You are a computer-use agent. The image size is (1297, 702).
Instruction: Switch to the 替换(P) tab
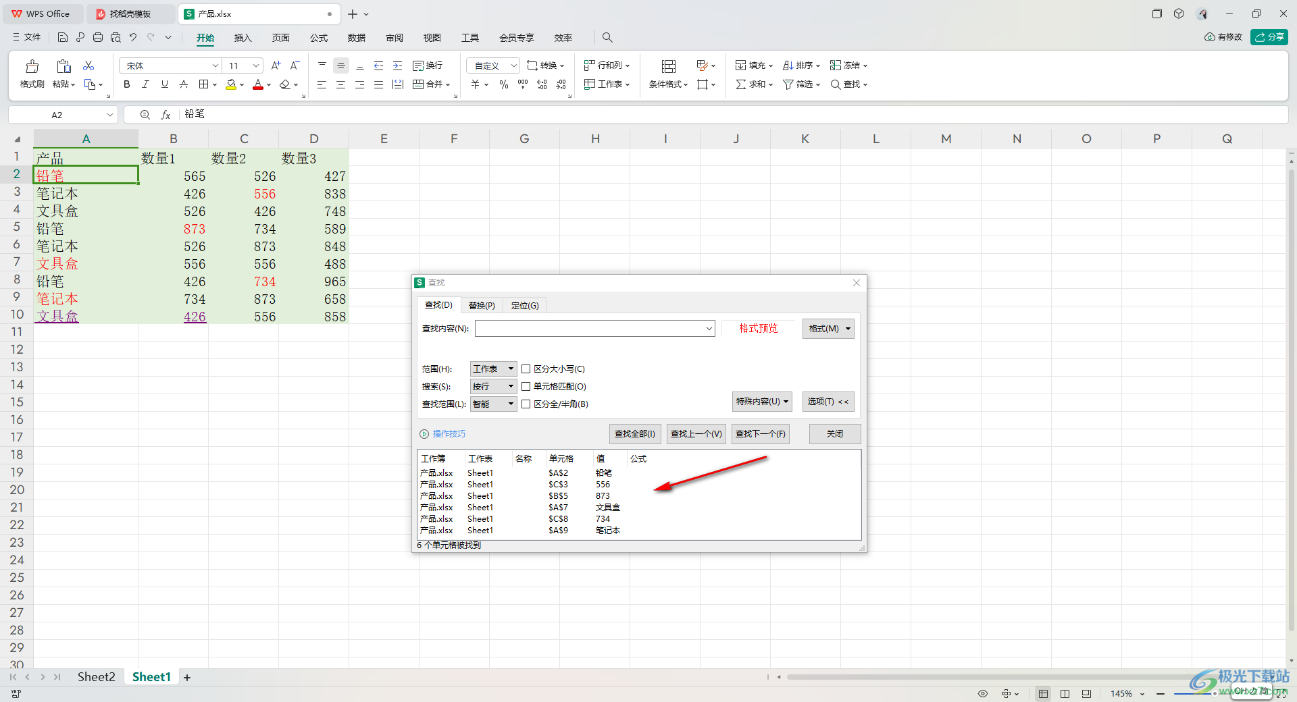coord(482,306)
